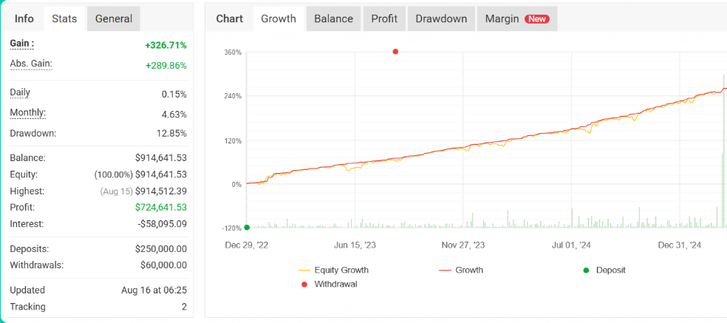Click the Drawdown label in stats panel

pos(33,133)
